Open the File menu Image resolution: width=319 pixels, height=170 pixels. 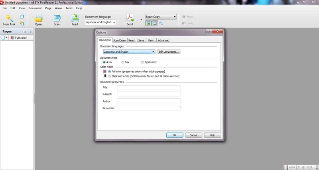click(x=4, y=8)
